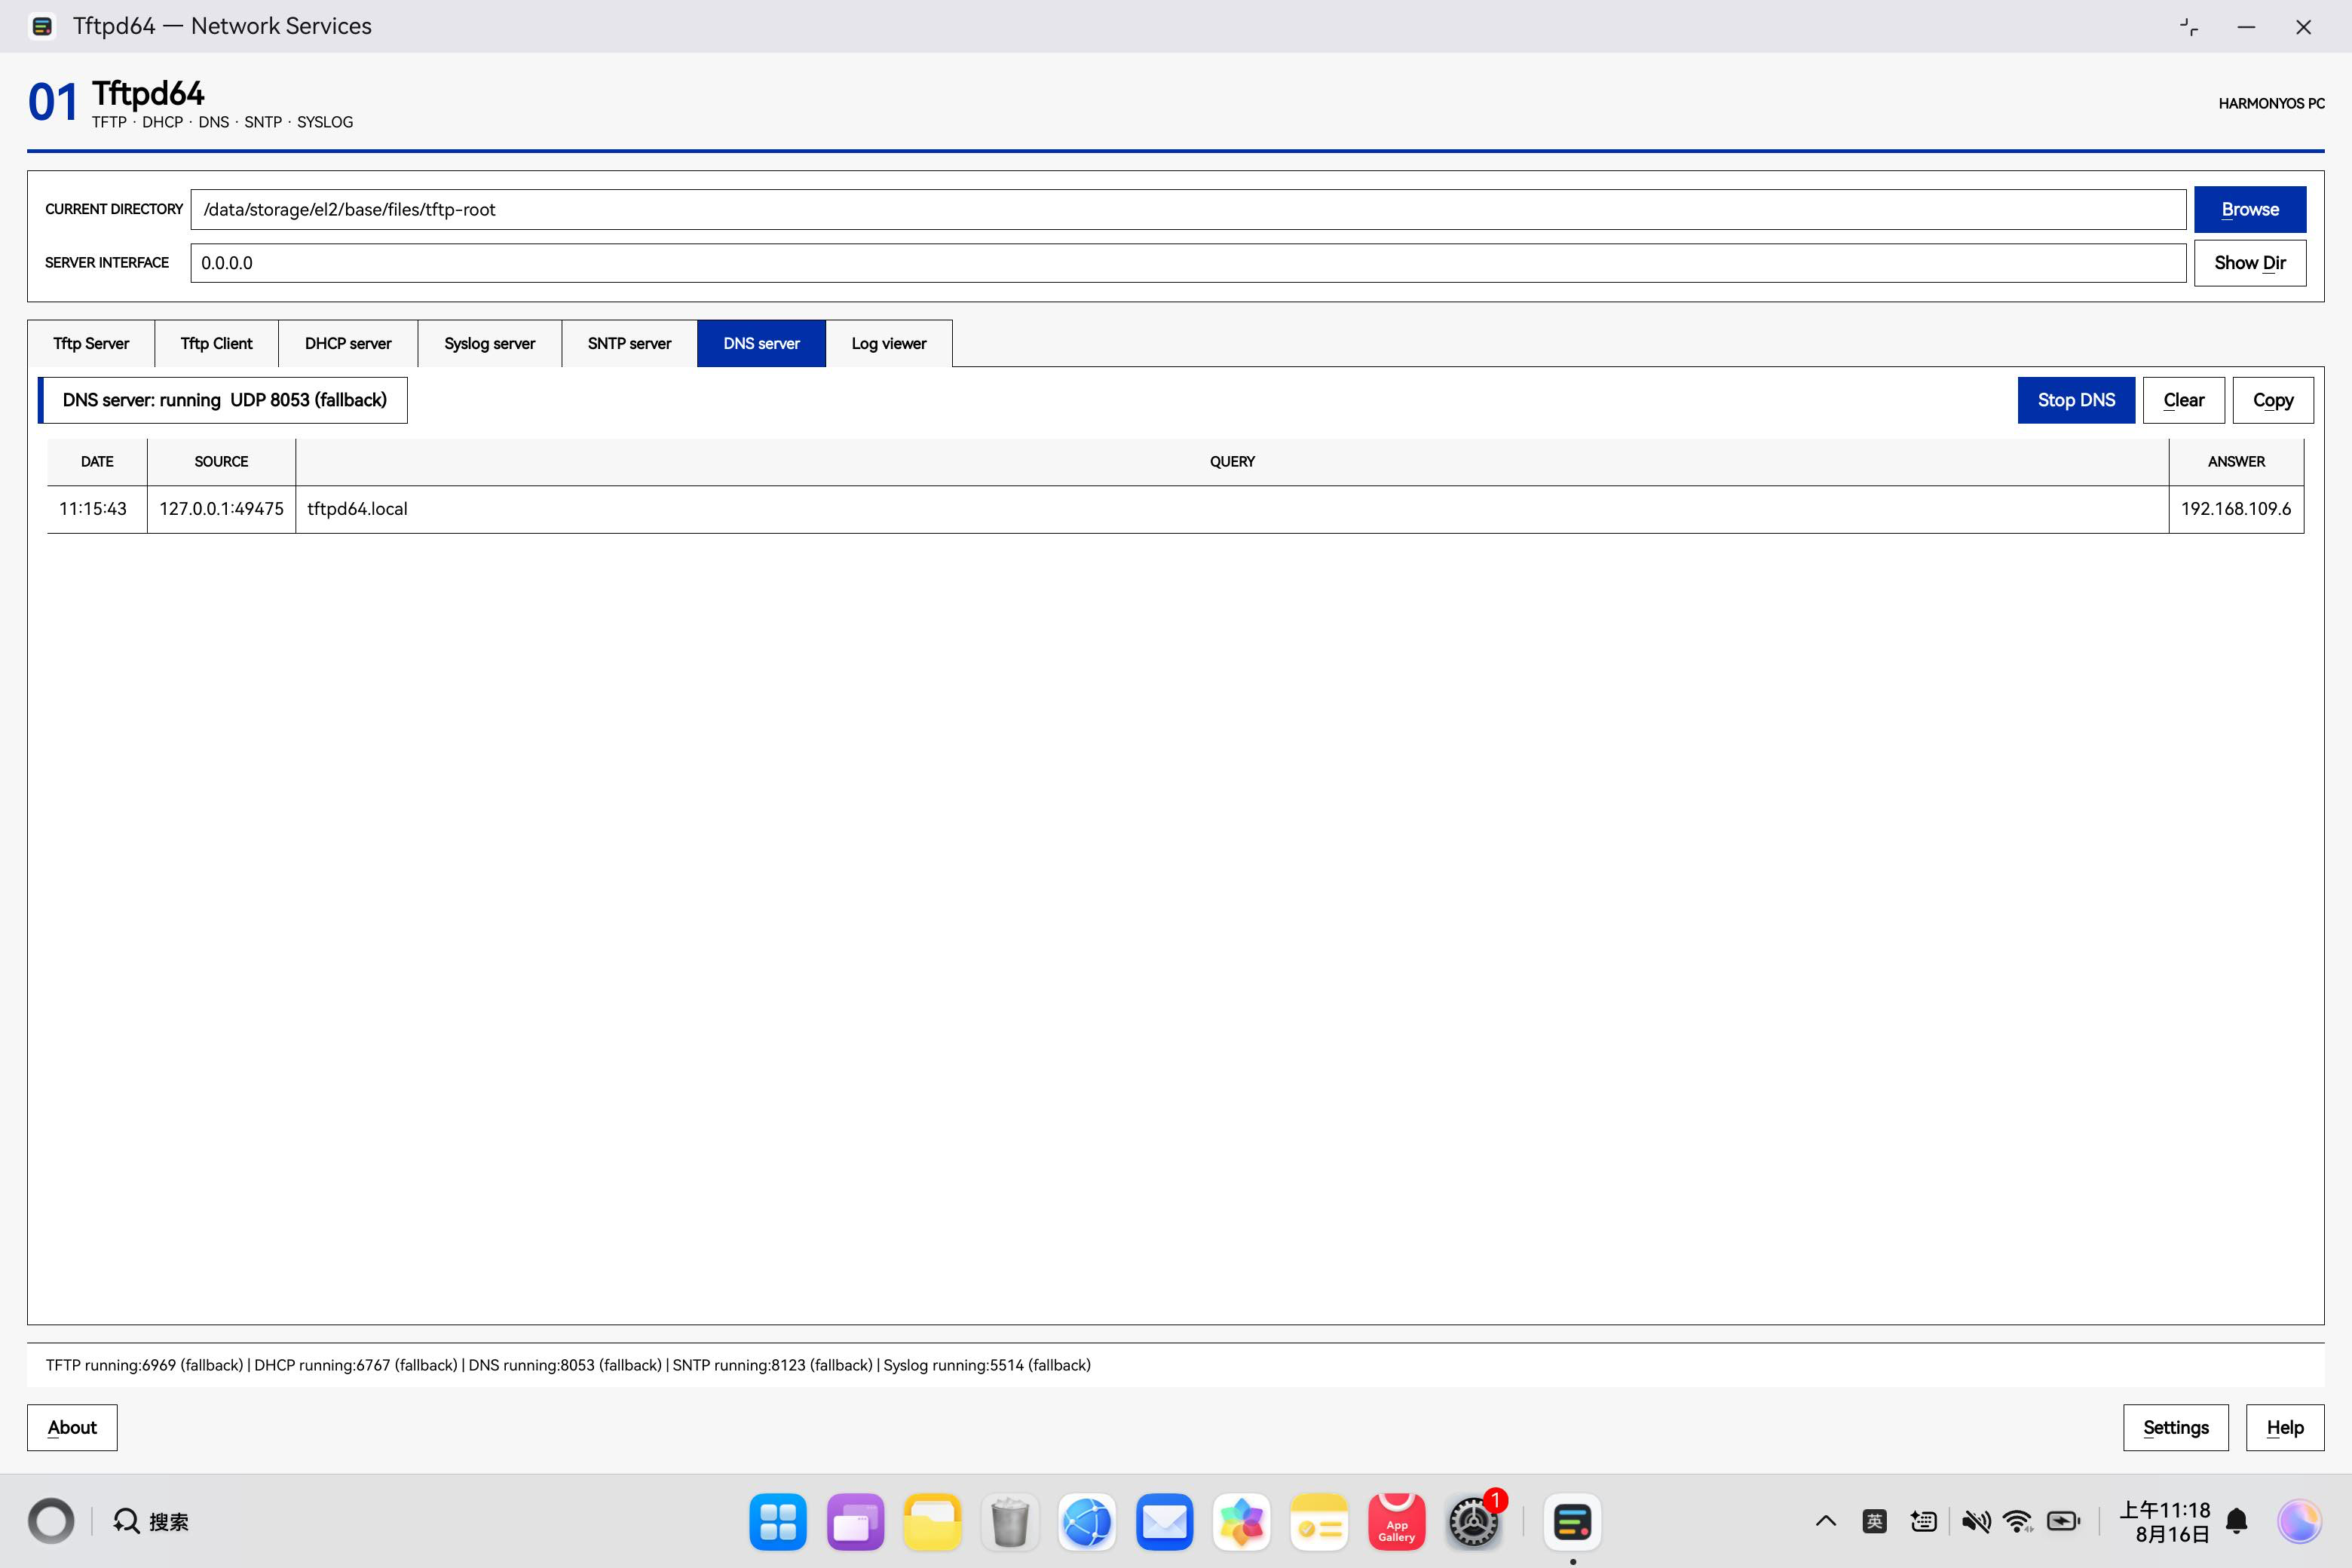This screenshot has height=1568, width=2352.
Task: Open Wi-Fi network tray icon
Action: tap(2019, 1521)
